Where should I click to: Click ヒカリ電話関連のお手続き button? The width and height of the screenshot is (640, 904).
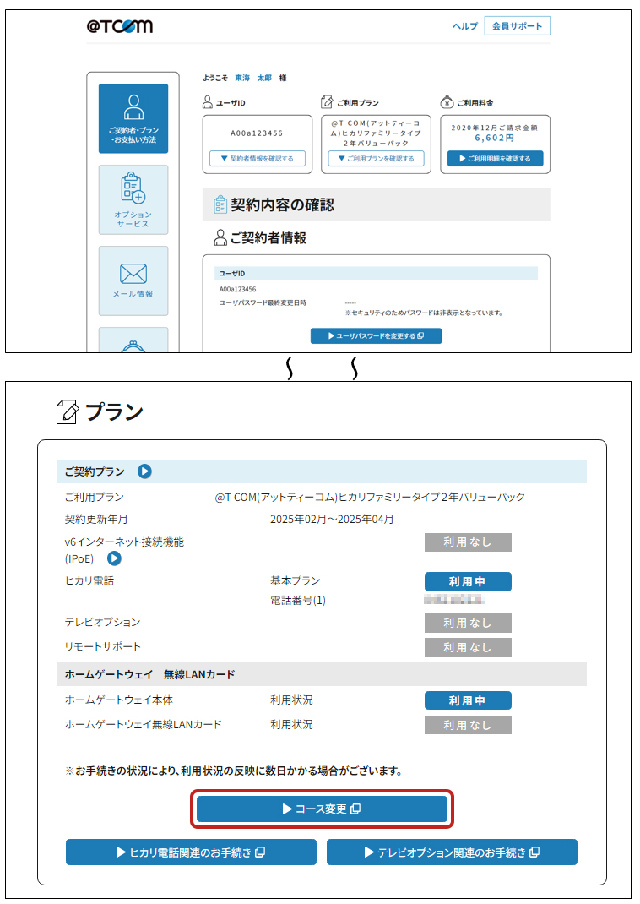192,852
